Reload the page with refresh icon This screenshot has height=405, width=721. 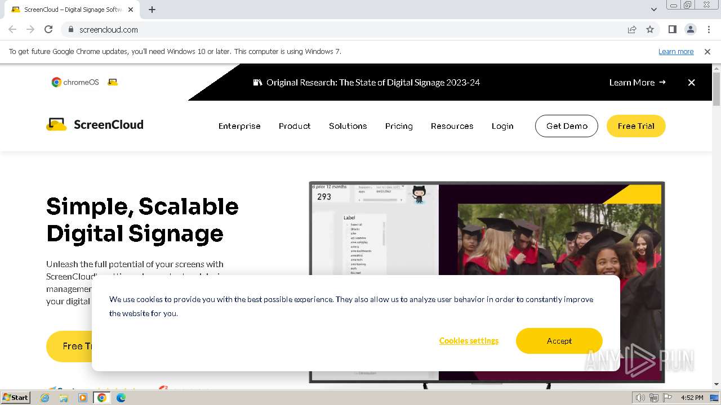[48, 29]
